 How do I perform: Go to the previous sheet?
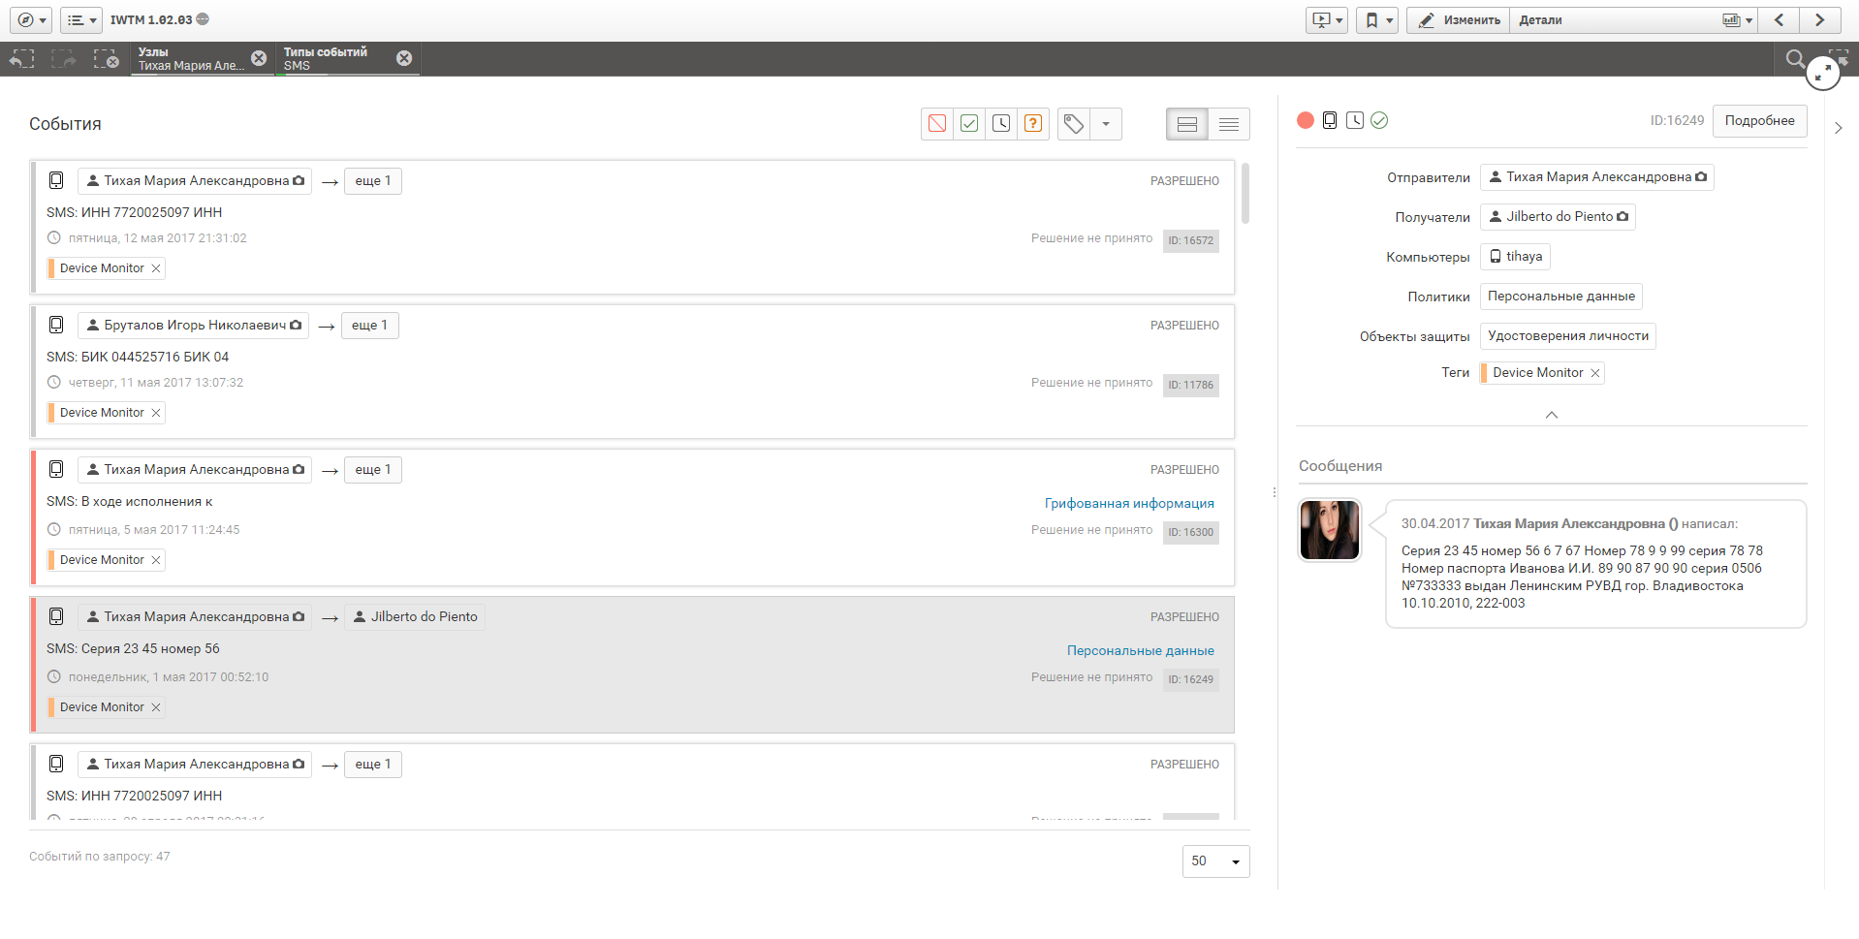pos(1780,19)
